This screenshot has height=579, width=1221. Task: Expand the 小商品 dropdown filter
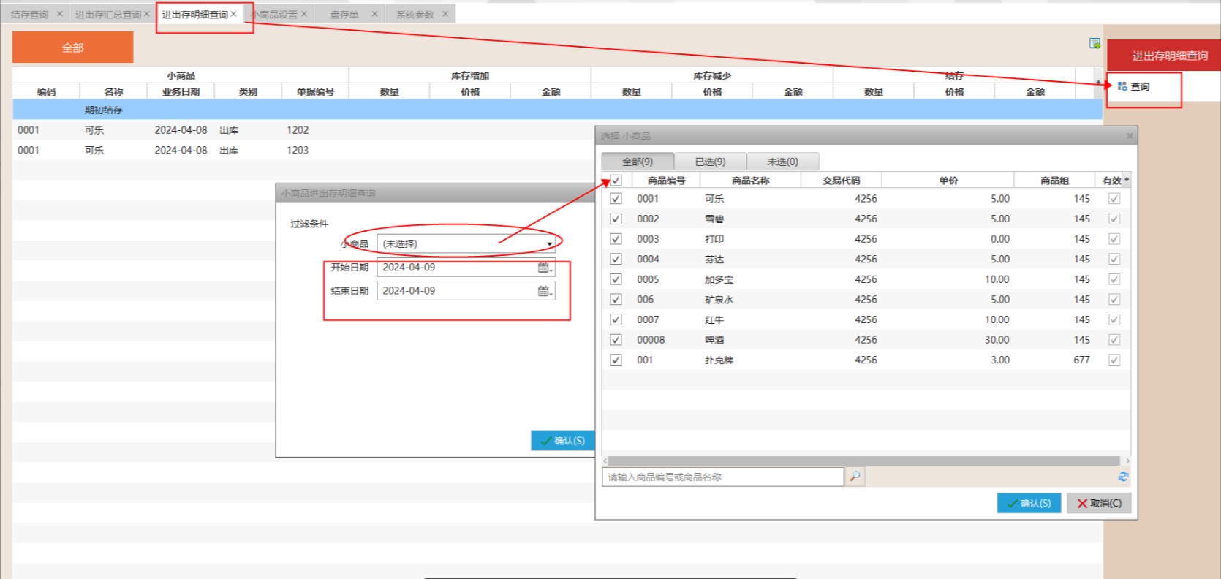[549, 244]
